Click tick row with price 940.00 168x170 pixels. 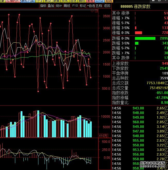(x=140, y=136)
